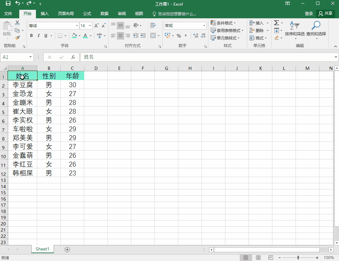Click the zoom slider in status bar
The image size is (339, 261).
tap(298, 258)
